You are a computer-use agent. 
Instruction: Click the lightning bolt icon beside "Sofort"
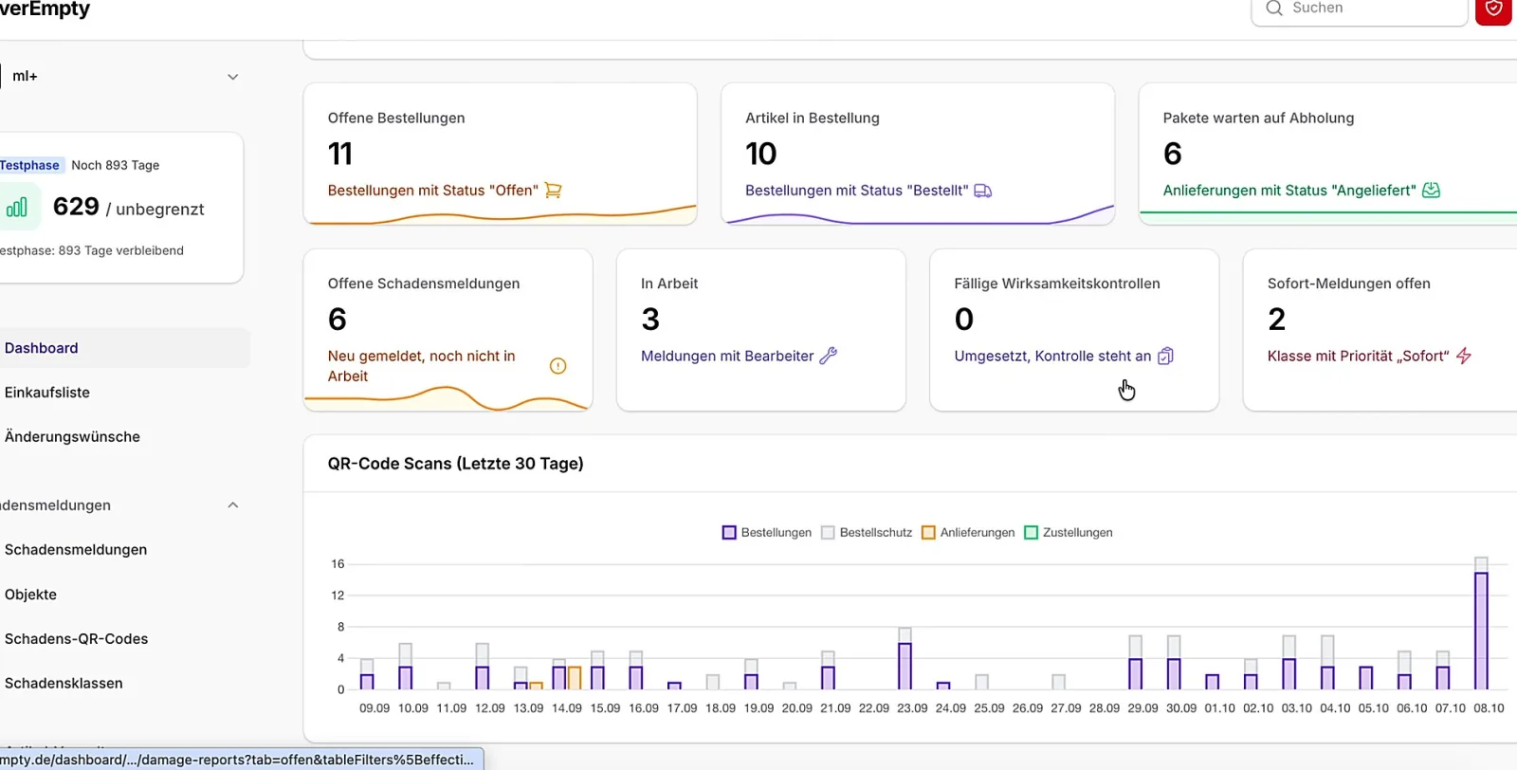point(1464,356)
